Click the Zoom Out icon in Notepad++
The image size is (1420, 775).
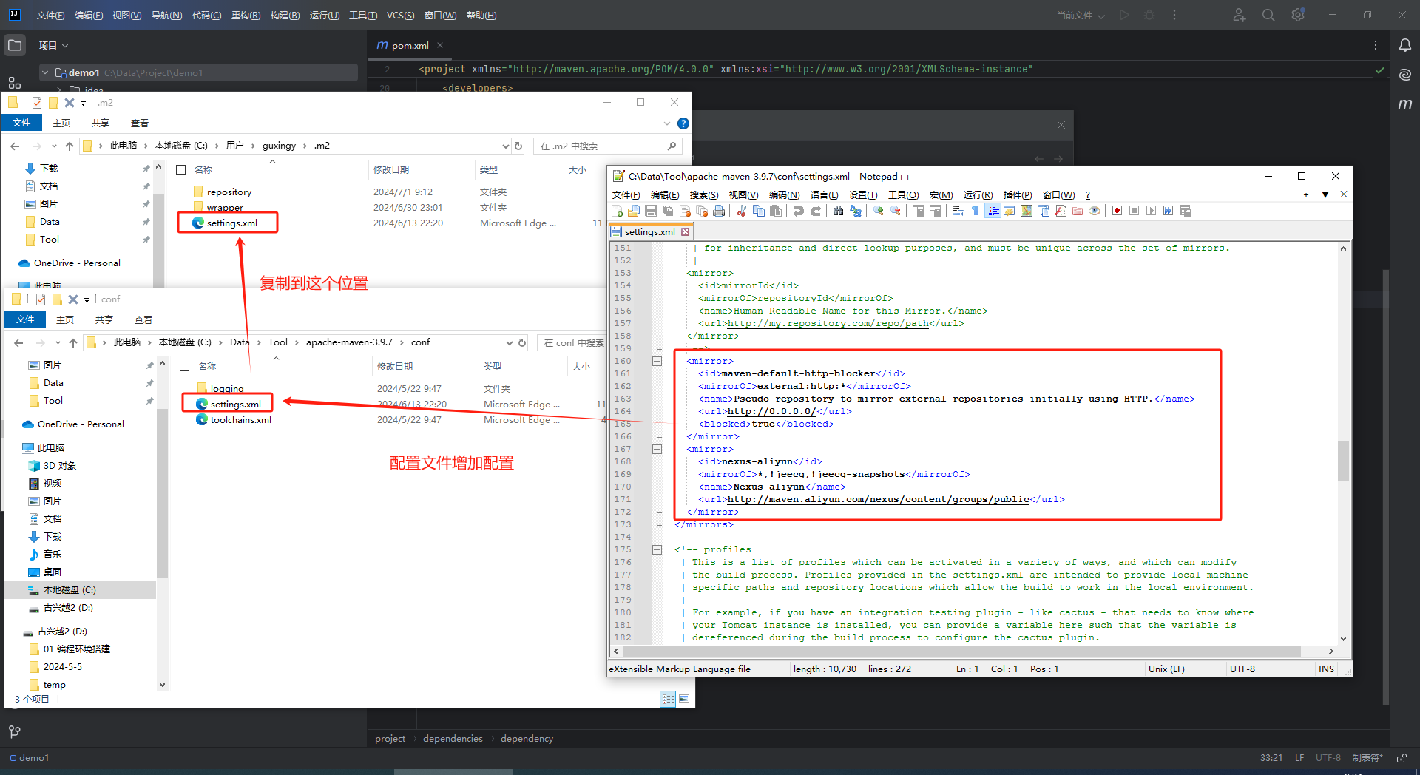pos(896,211)
